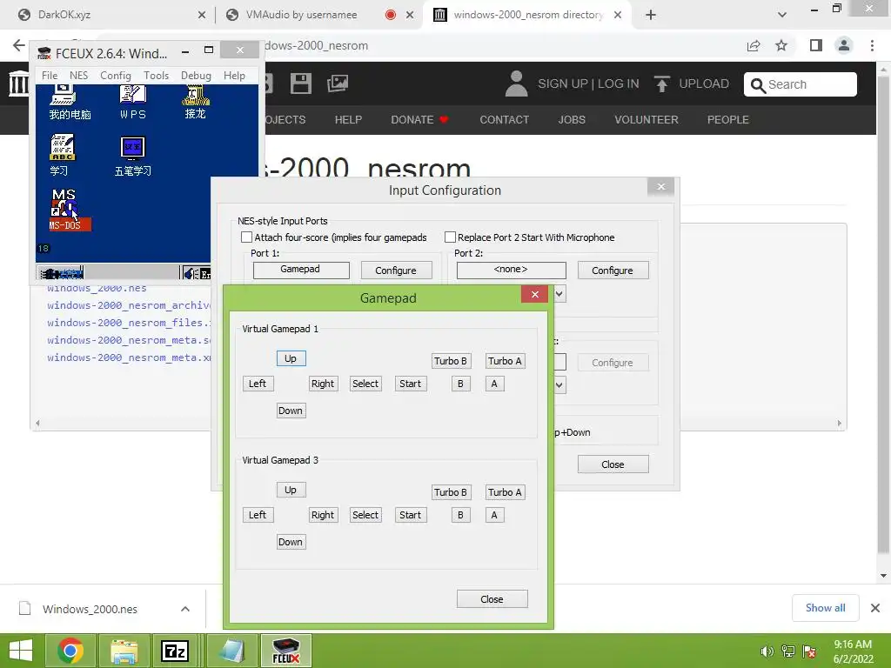Bind Left on Virtual Gamepad 3

pyautogui.click(x=258, y=515)
